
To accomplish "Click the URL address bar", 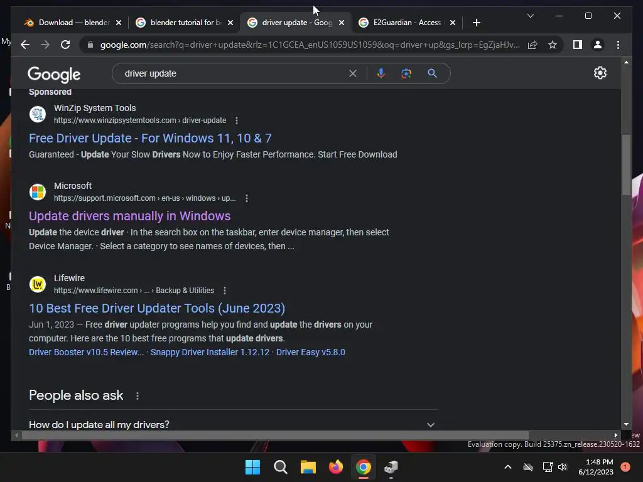I will [310, 45].
